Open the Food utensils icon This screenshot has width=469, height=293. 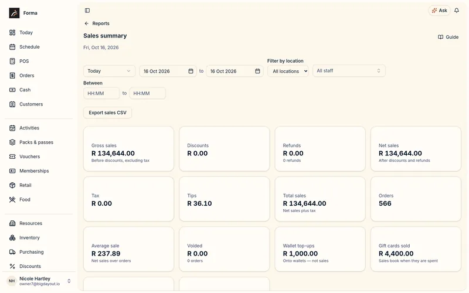[x=12, y=200]
